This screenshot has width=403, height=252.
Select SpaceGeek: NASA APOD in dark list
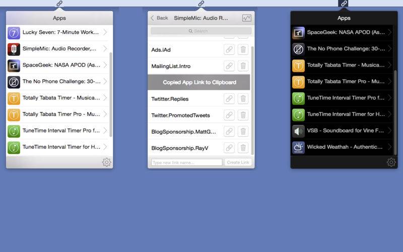coord(345,32)
